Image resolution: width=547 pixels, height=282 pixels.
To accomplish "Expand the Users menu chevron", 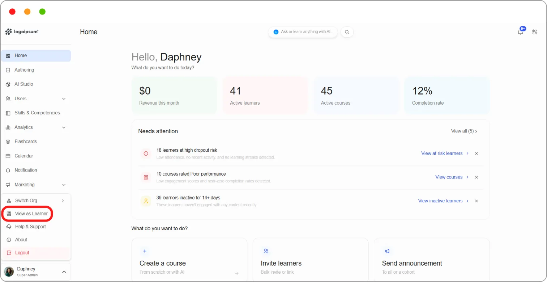I will (x=64, y=99).
